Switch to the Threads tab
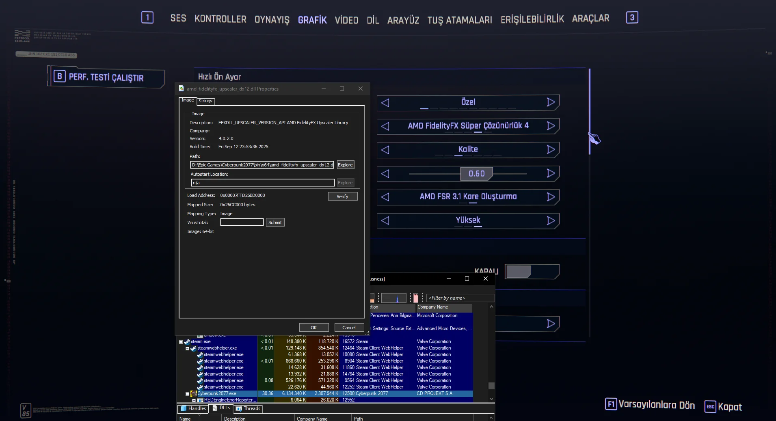The image size is (776, 421). pos(248,409)
